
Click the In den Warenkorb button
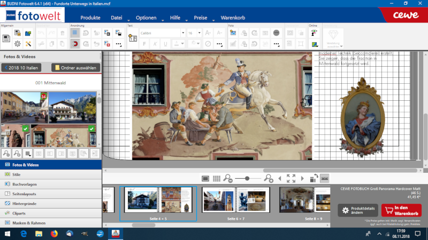coord(401,209)
